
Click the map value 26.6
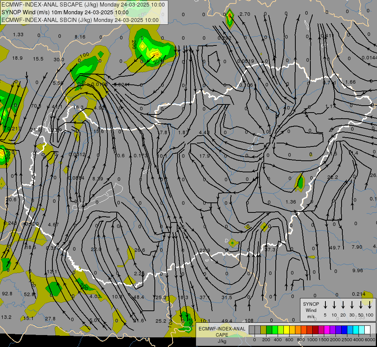(140, 250)
